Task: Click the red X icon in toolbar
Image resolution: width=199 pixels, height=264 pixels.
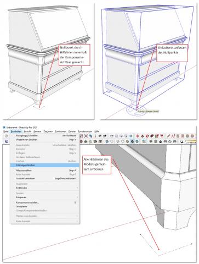Action: [86, 136]
